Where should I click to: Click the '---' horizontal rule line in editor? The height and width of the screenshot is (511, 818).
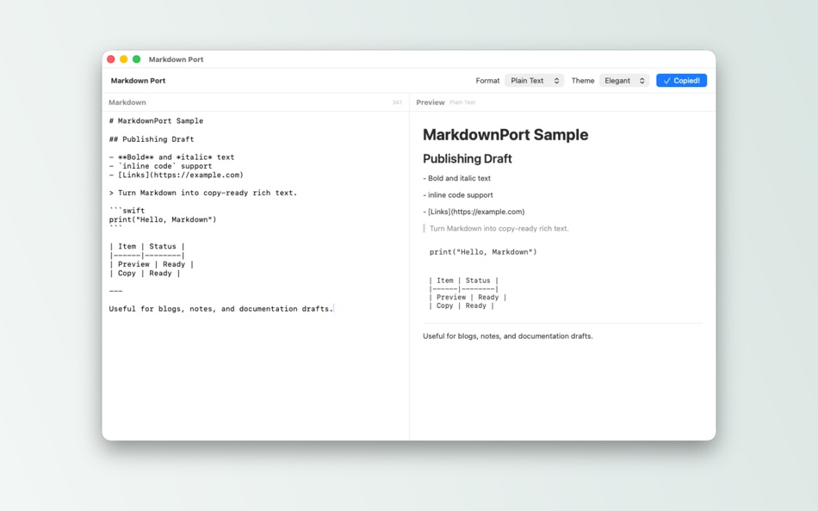coord(116,291)
